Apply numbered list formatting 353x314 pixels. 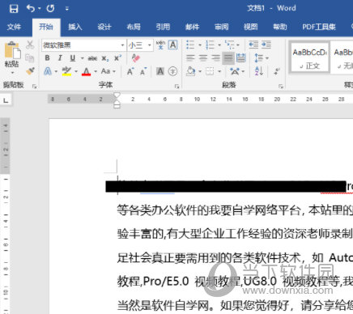pyautogui.click(x=210, y=45)
